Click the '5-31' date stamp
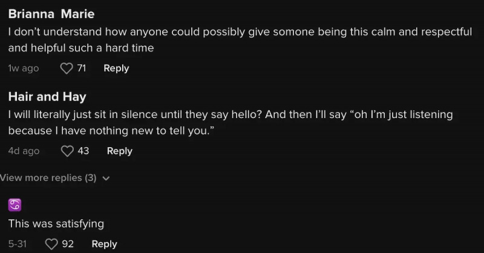Screen dimensions: 484x253 click(x=18, y=244)
